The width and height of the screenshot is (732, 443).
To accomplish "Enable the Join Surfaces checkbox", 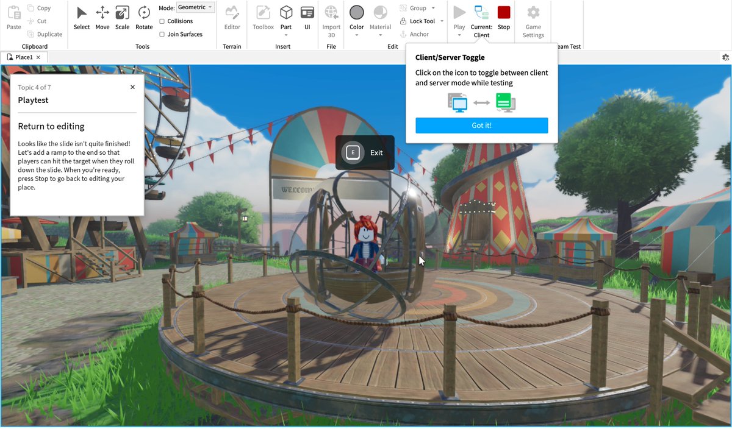I will click(162, 34).
